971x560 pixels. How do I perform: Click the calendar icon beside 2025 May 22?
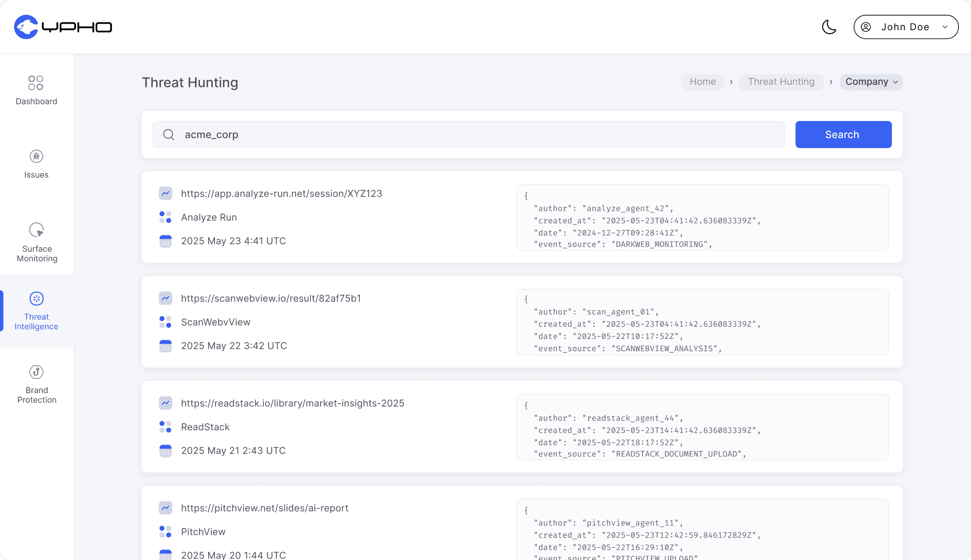tap(165, 346)
